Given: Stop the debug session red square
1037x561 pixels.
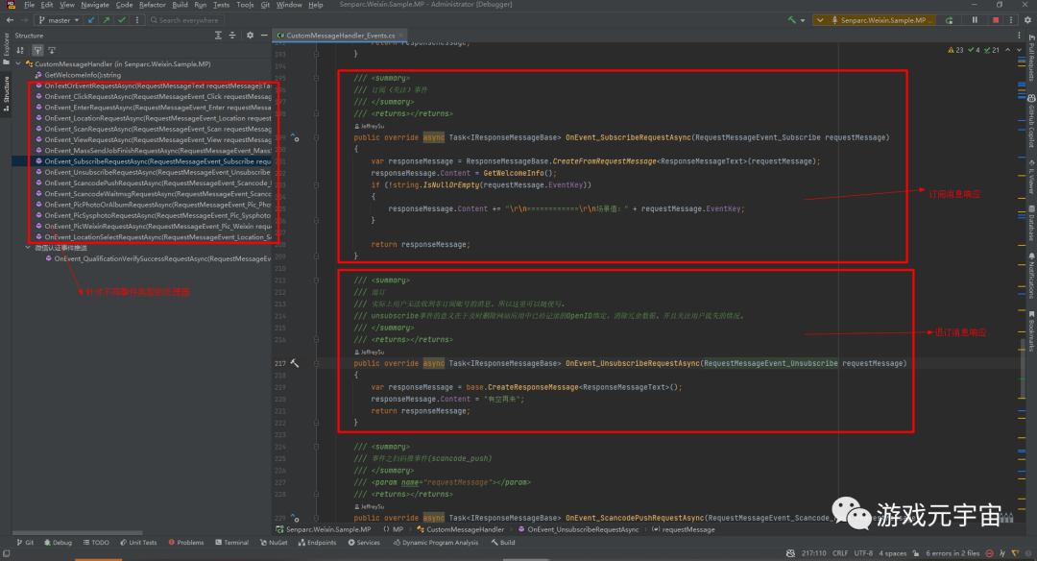Looking at the screenshot, I should [x=996, y=20].
